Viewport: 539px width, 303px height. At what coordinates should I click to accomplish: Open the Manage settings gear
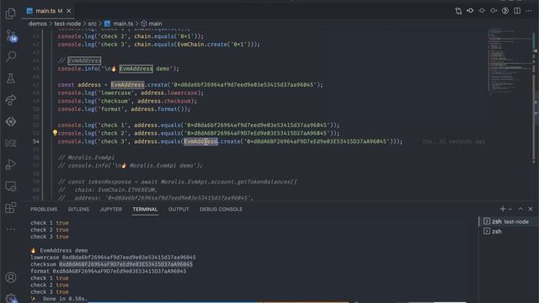[x=11, y=297]
